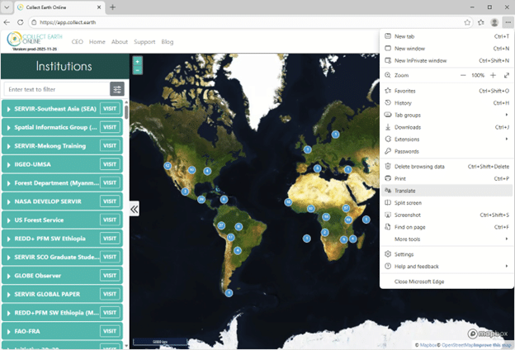Expand the NASA DEVELOP SERVIR entry
This screenshot has width=515, height=350.
click(x=50, y=201)
